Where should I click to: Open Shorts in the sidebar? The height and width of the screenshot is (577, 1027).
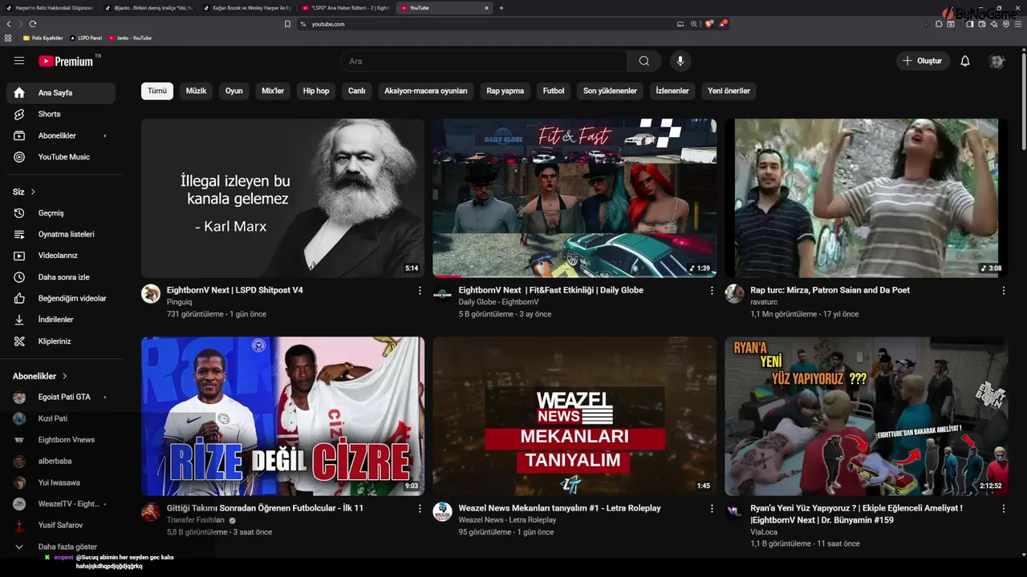[61, 114]
